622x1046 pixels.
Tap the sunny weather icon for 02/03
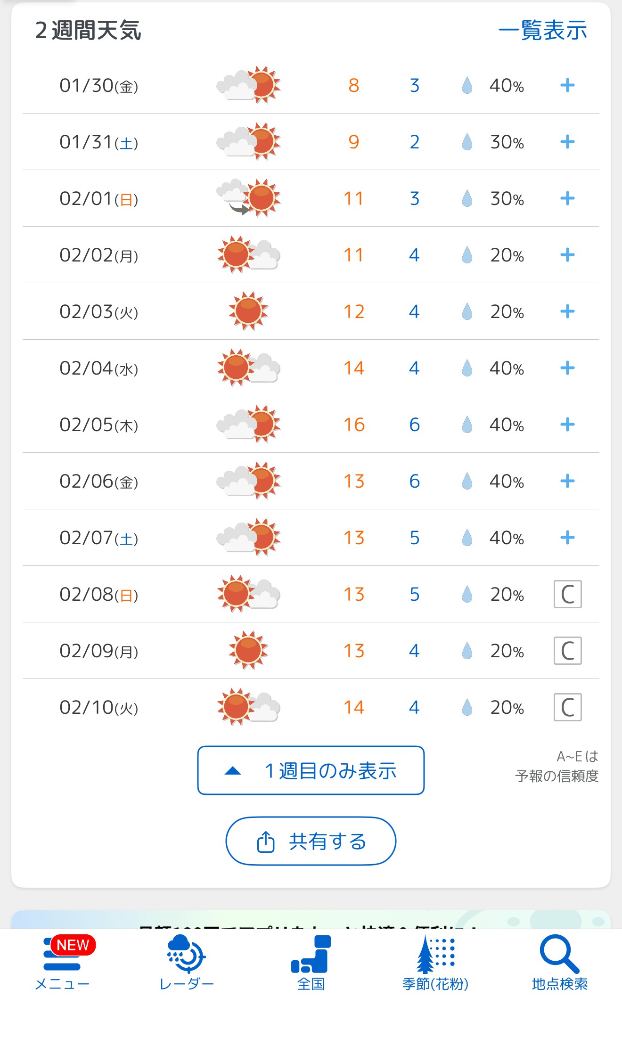click(248, 311)
